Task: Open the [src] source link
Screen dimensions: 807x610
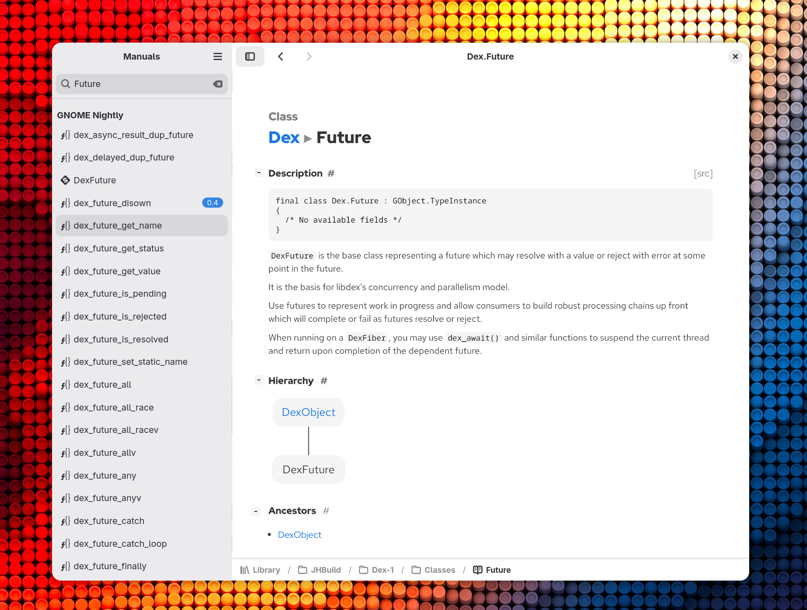Action: (x=703, y=173)
